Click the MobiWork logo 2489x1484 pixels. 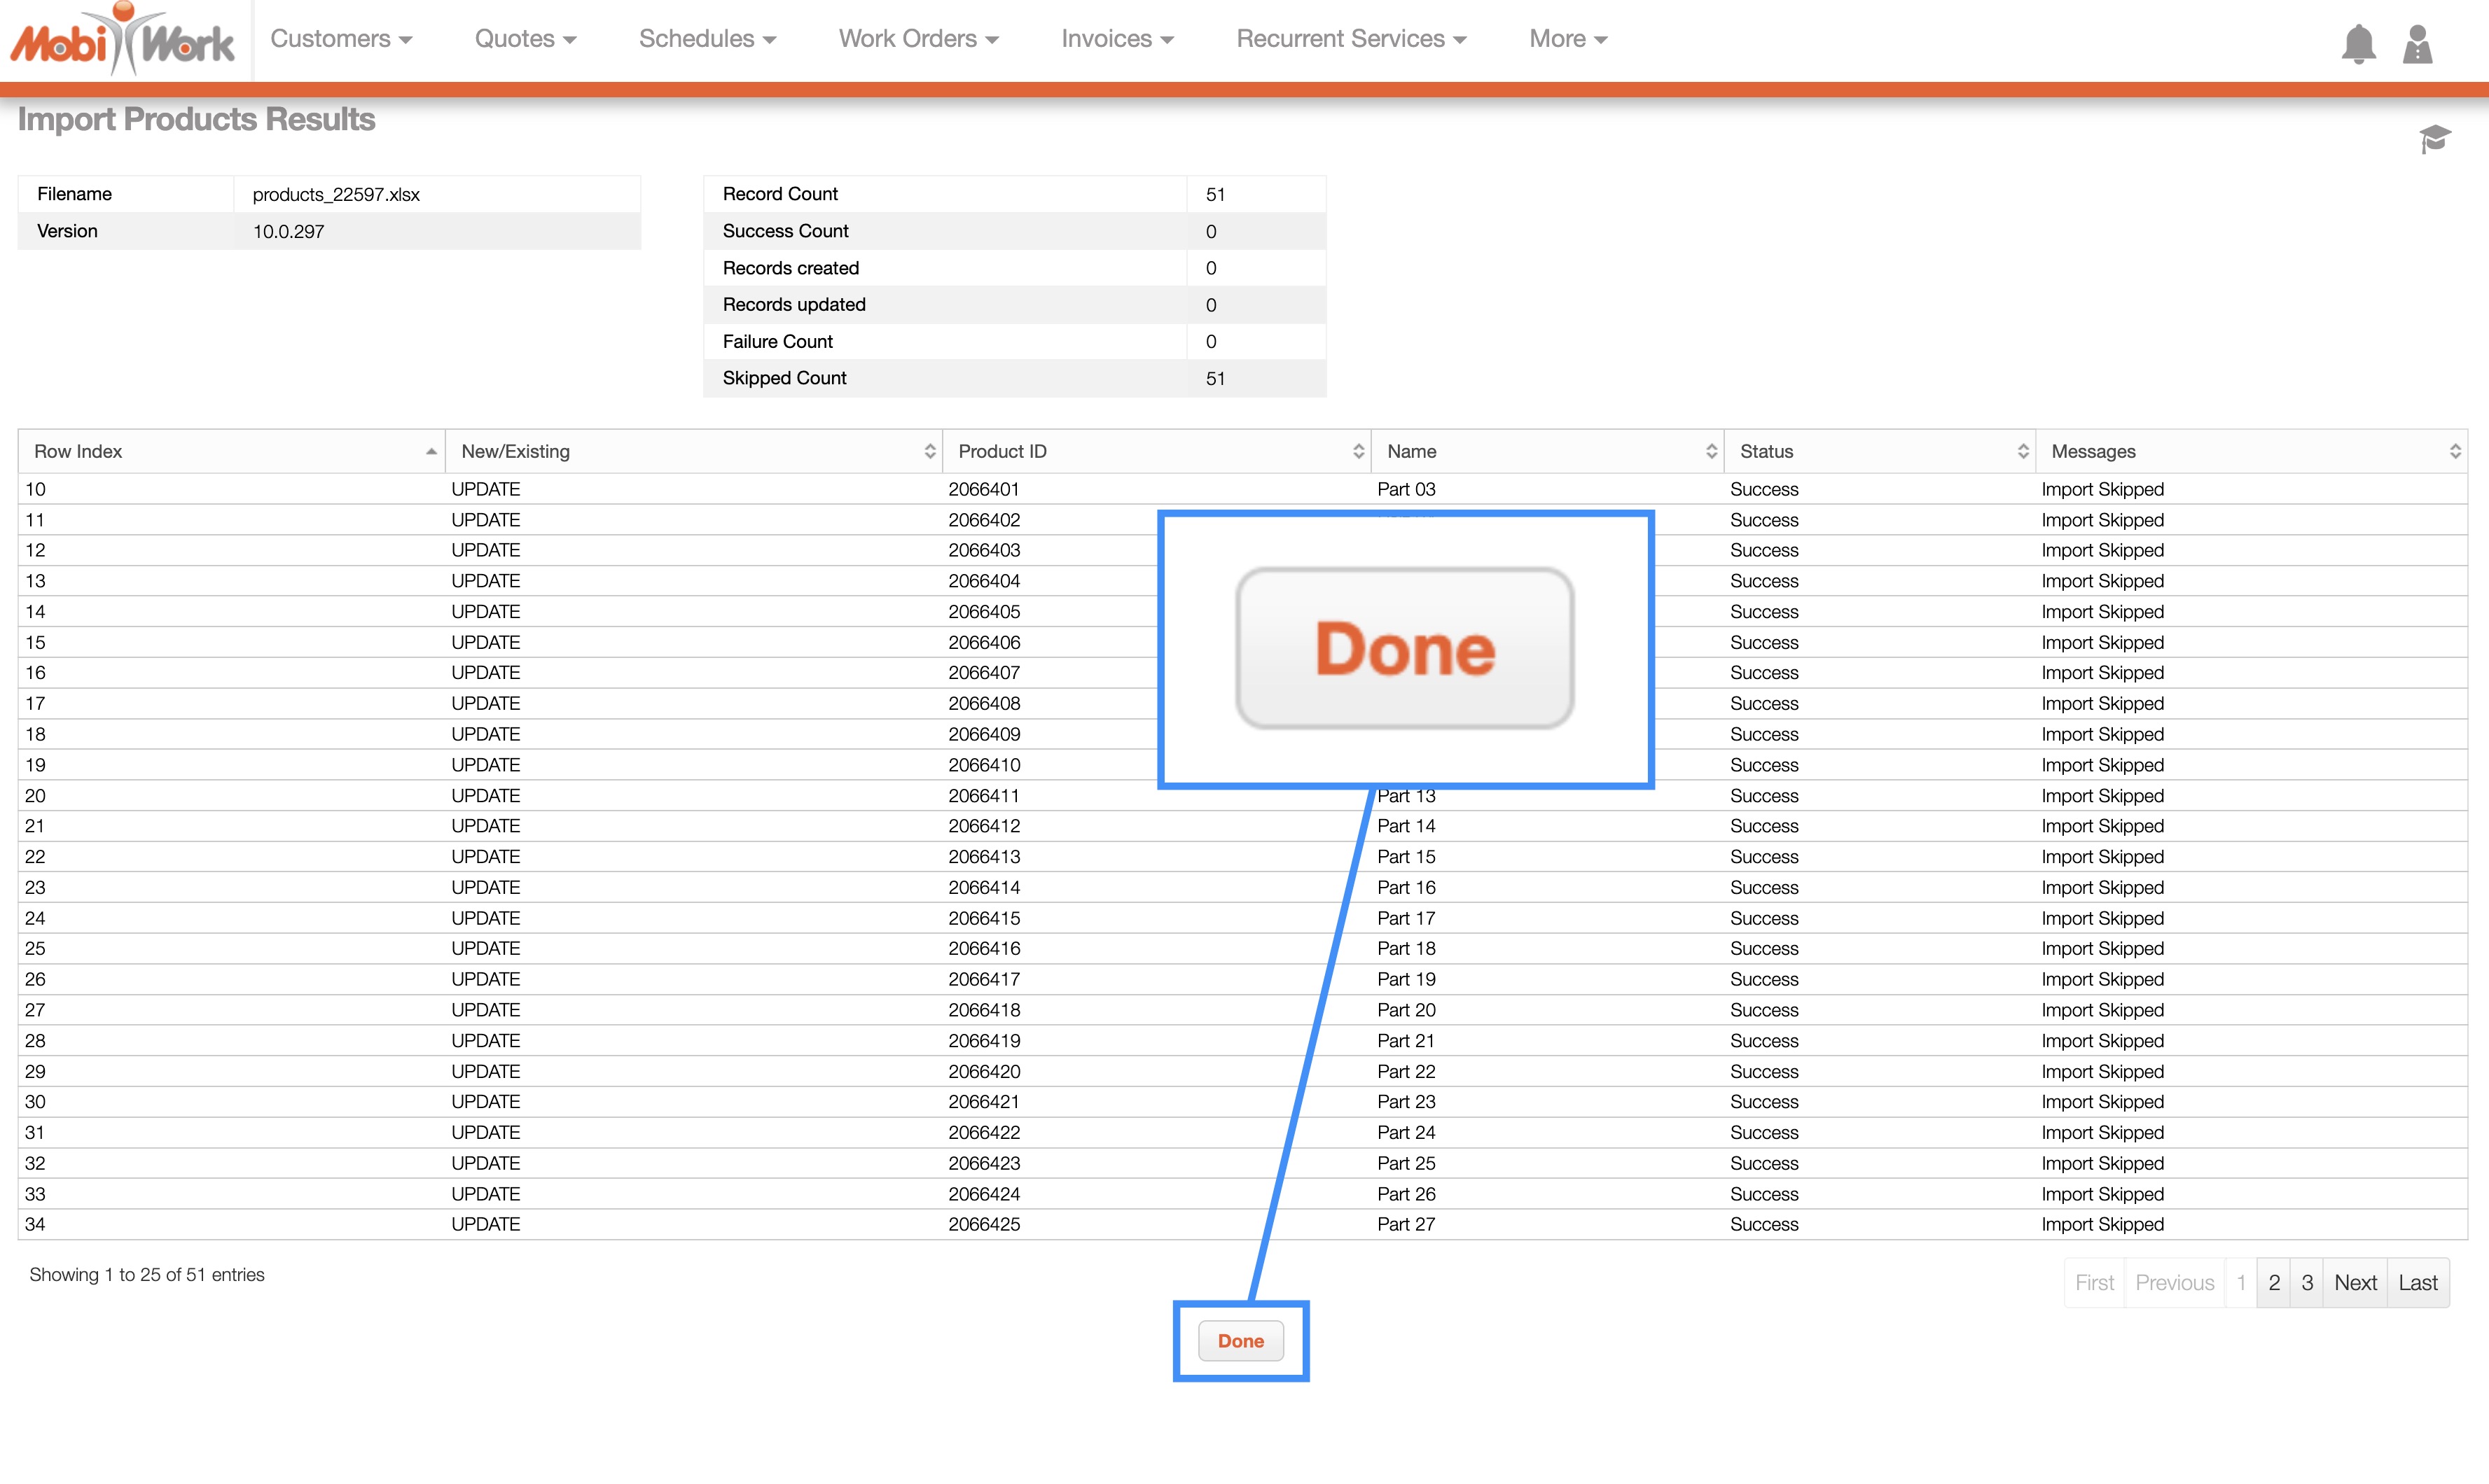point(122,40)
